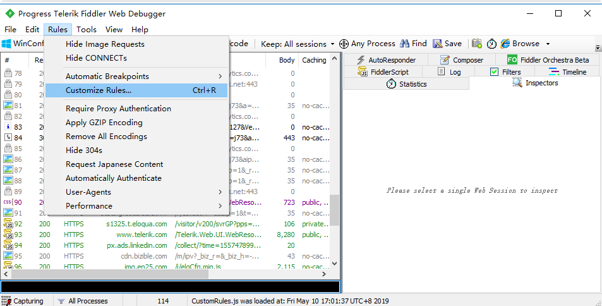Click the lock icon of session 89
Image resolution: width=602 pixels, height=306 pixels.
point(8,192)
